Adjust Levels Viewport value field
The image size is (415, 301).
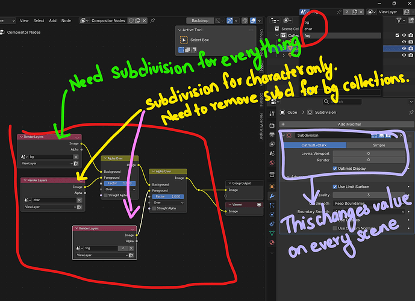pos(369,154)
